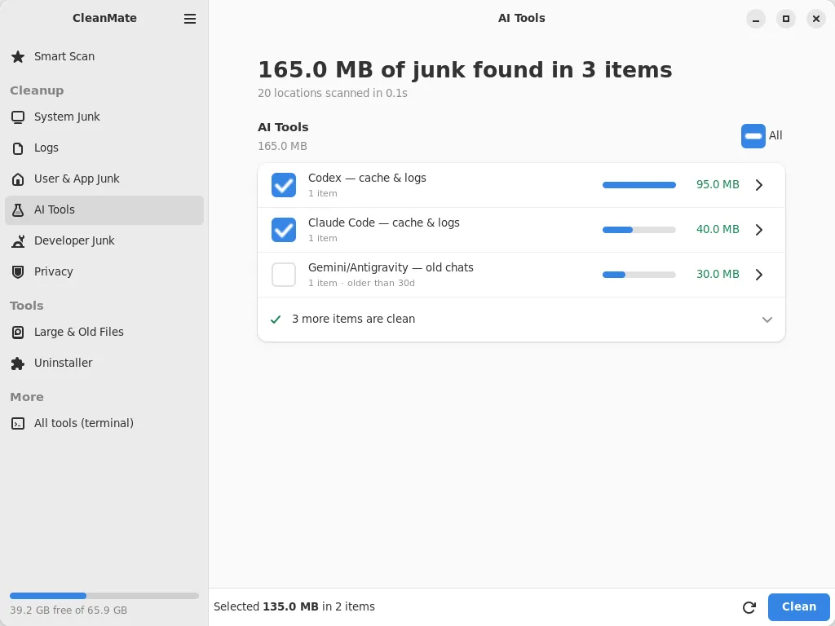Screen dimensions: 835x626
Task: Click the Large & Old Files disk icon
Action: click(18, 333)
